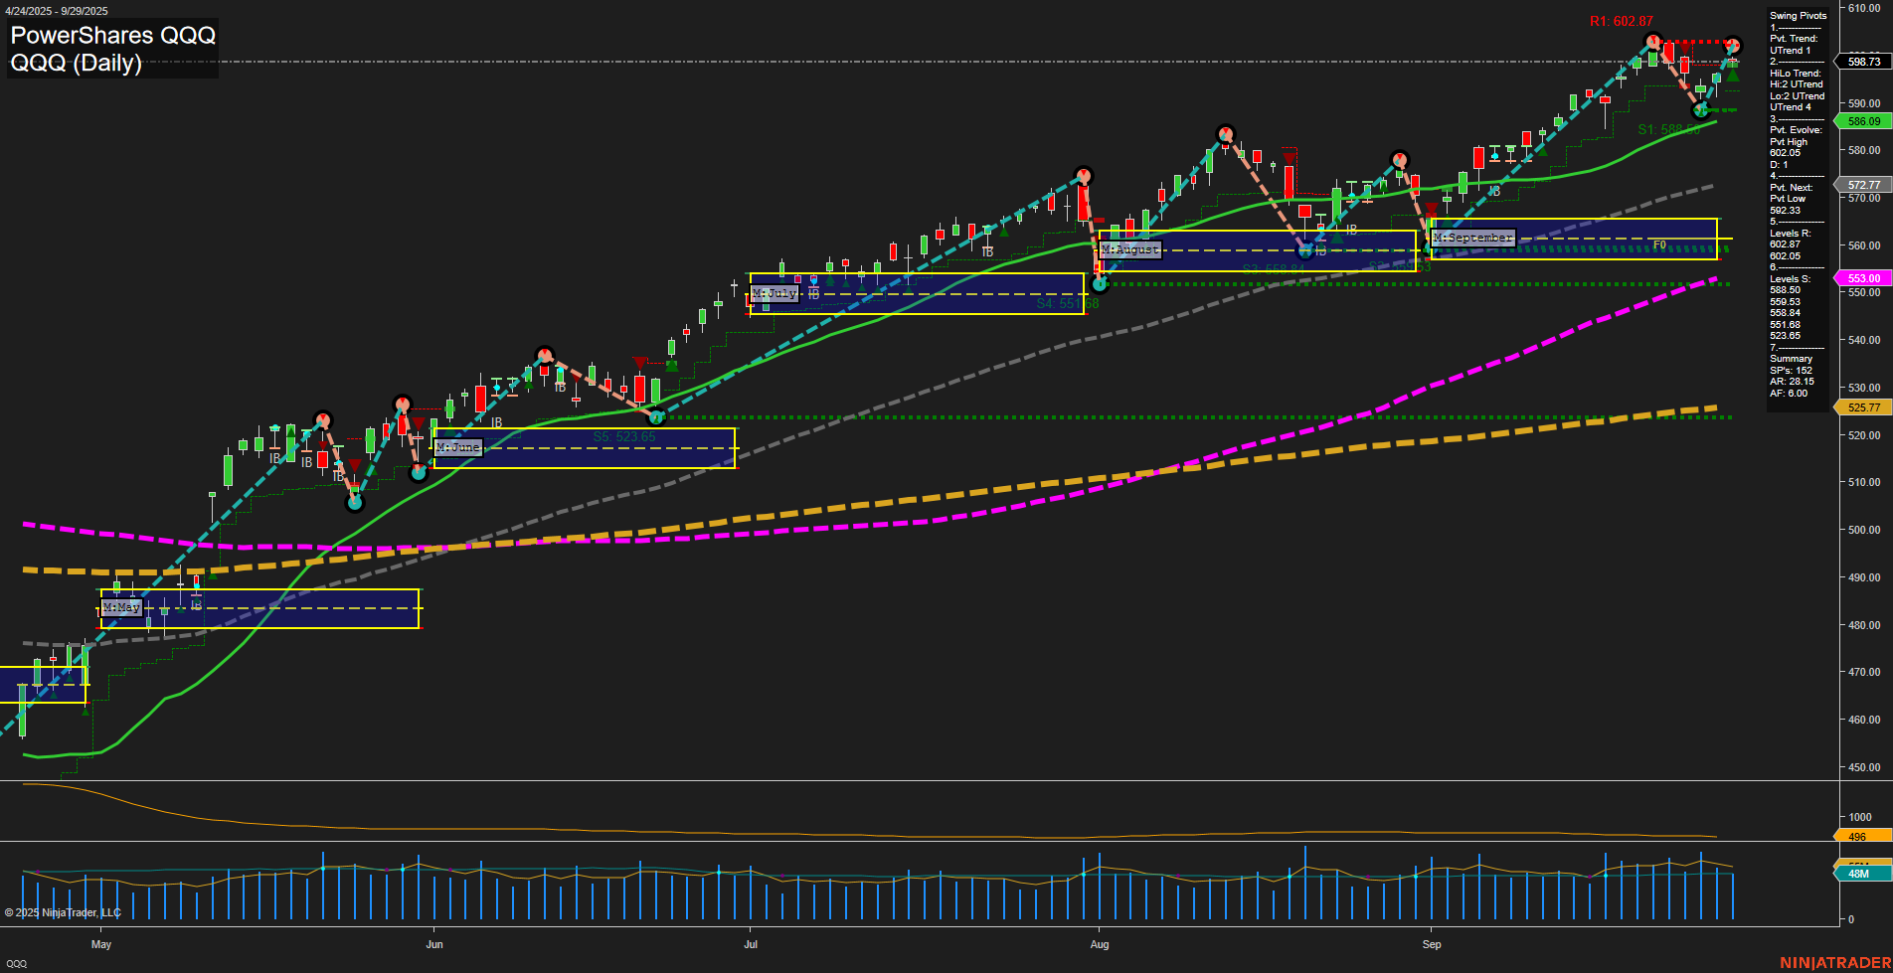Select the green 586.09 price axis marker
Viewport: 1893px width, 973px height.
point(1862,121)
